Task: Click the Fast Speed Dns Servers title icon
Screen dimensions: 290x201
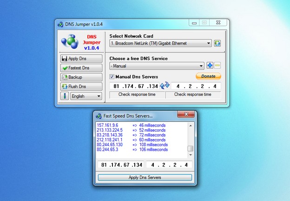Action: click(99, 116)
